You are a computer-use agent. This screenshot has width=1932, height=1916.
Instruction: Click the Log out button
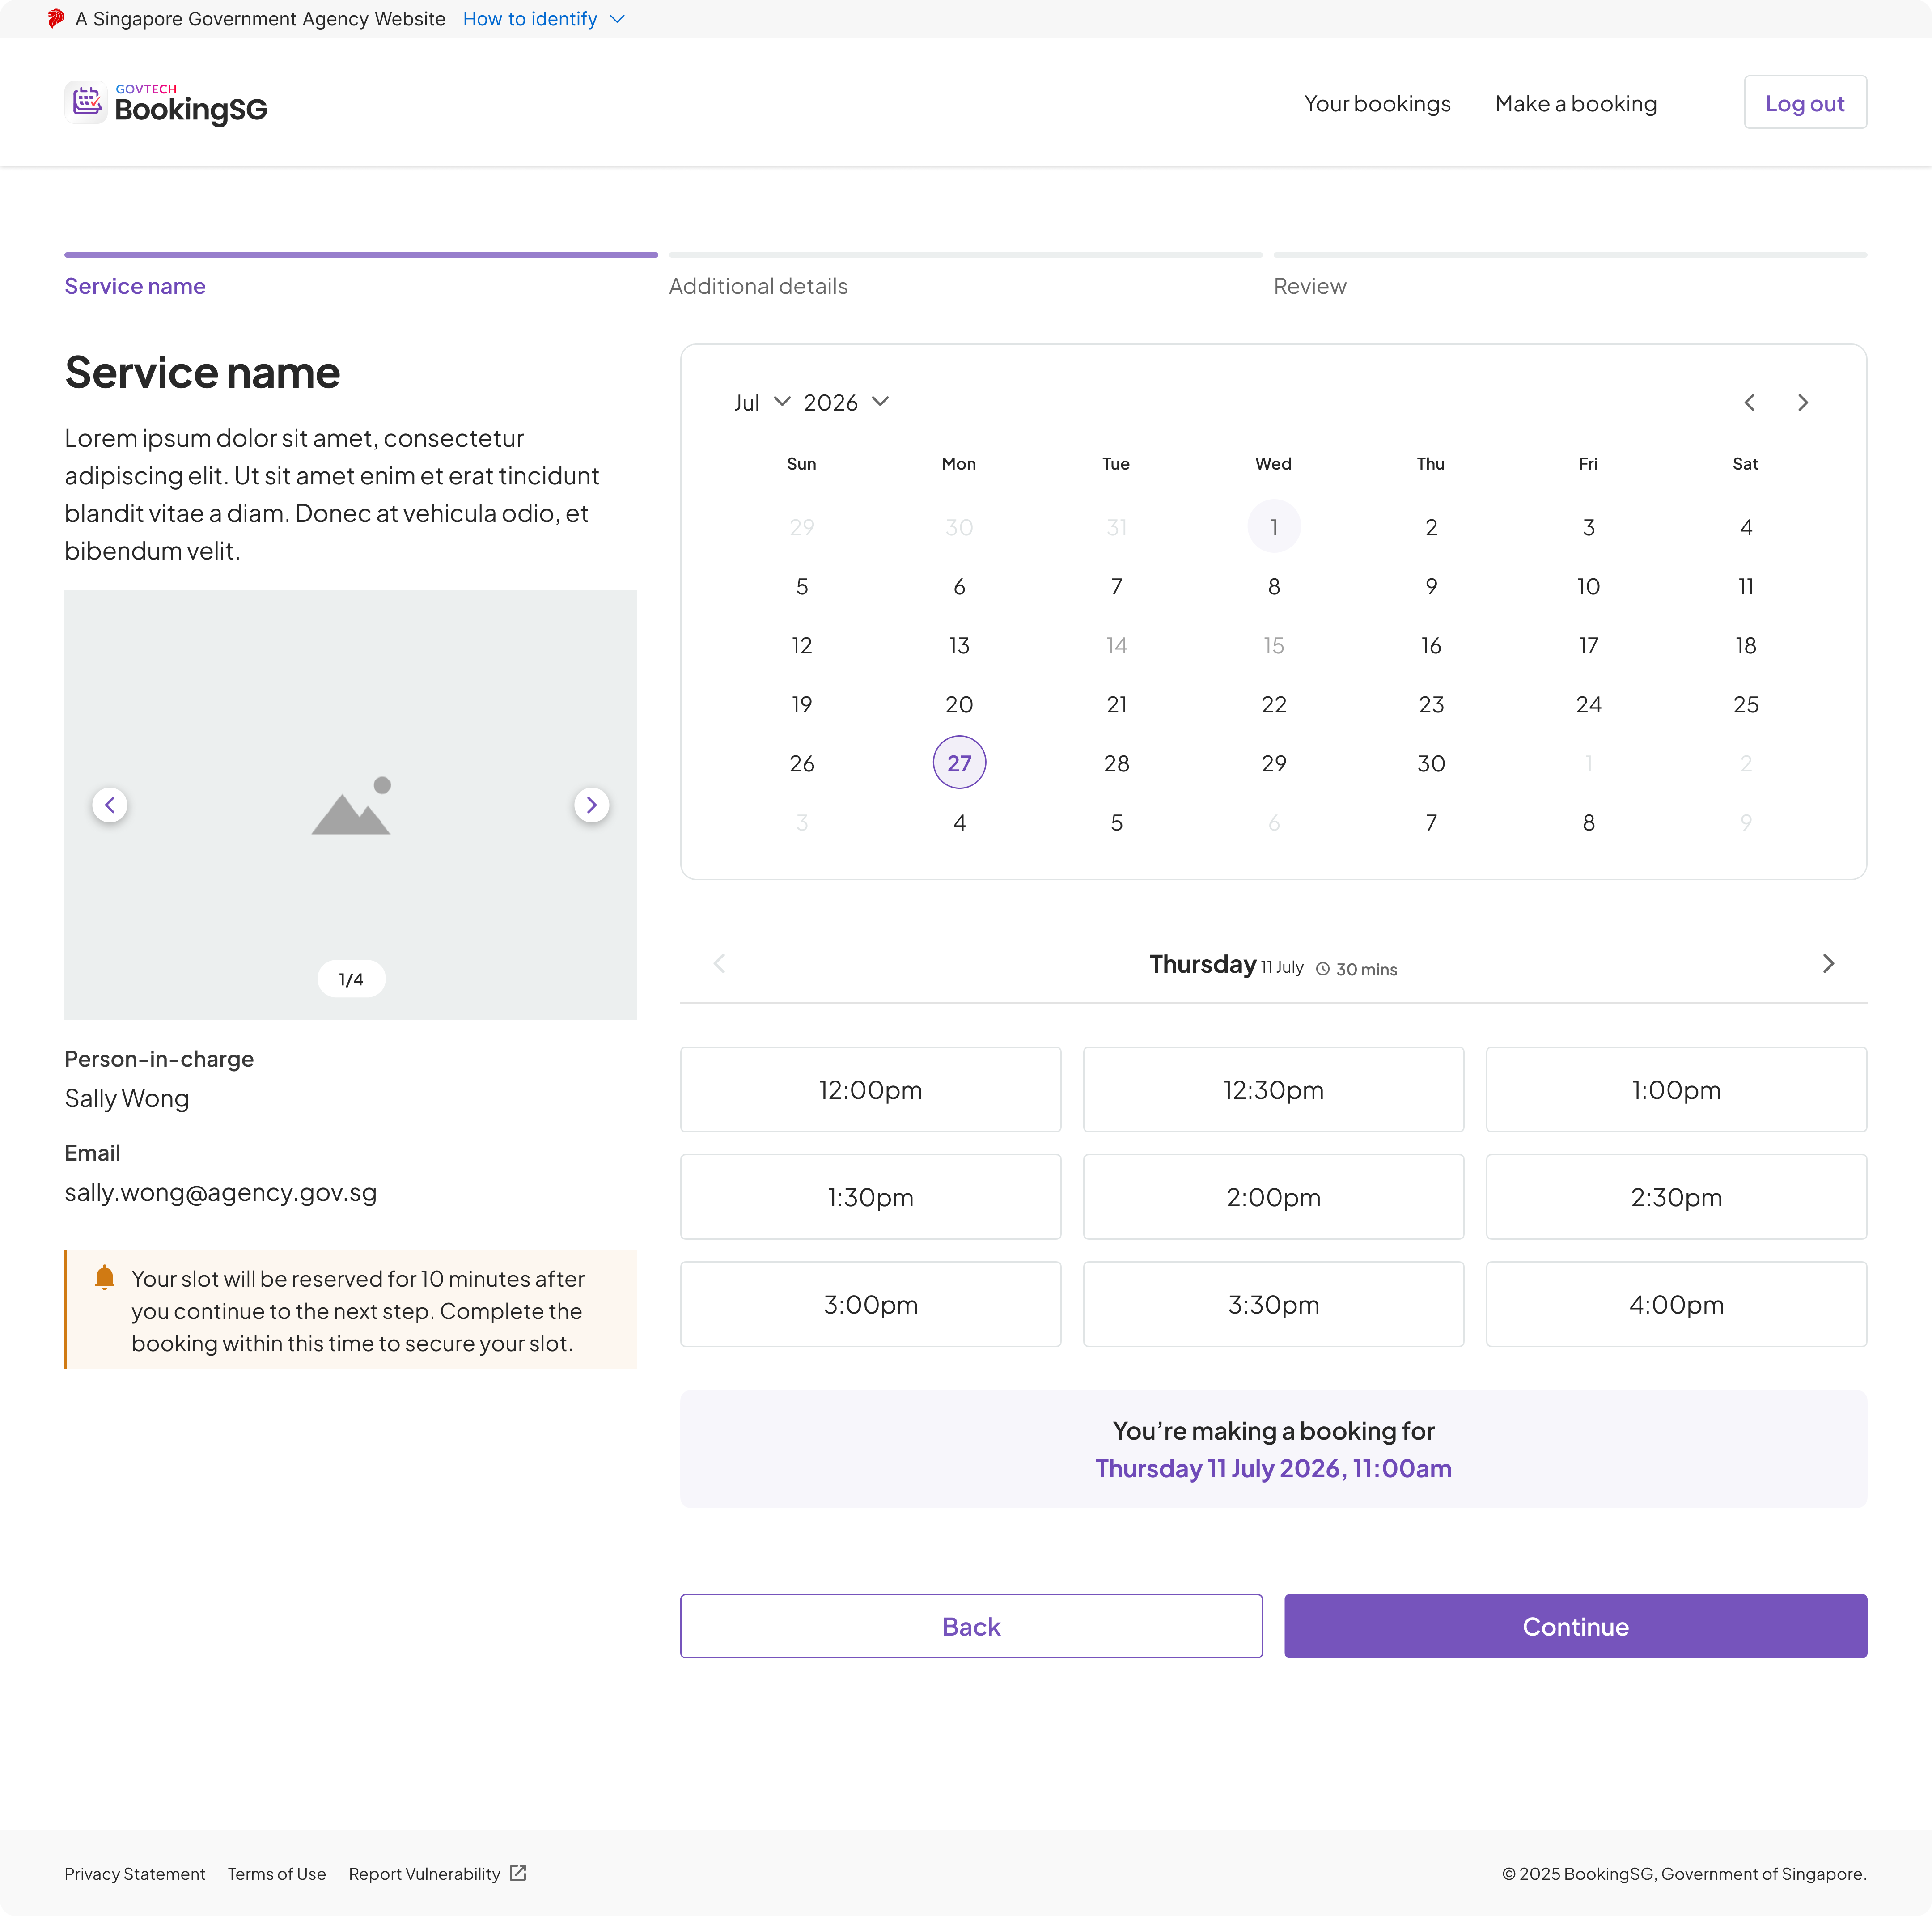click(x=1805, y=102)
